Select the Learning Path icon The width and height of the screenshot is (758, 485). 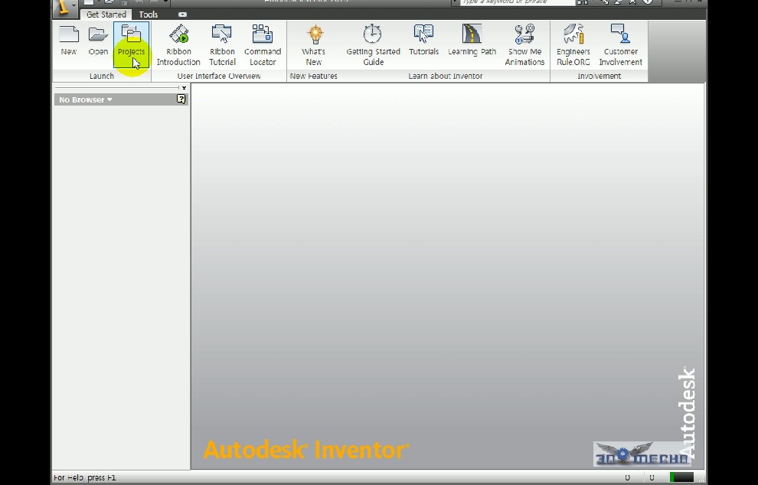[472, 41]
